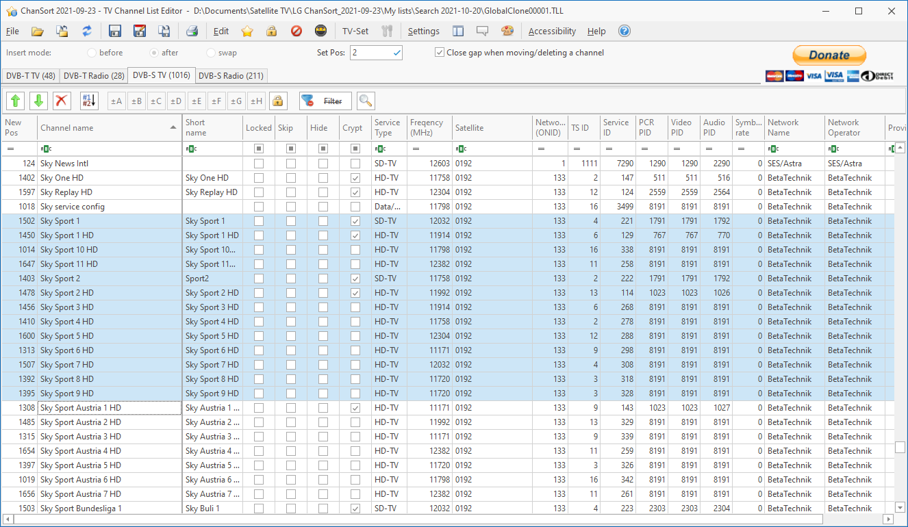Move selected channels down with green arrow
This screenshot has width=908, height=527.
point(38,101)
